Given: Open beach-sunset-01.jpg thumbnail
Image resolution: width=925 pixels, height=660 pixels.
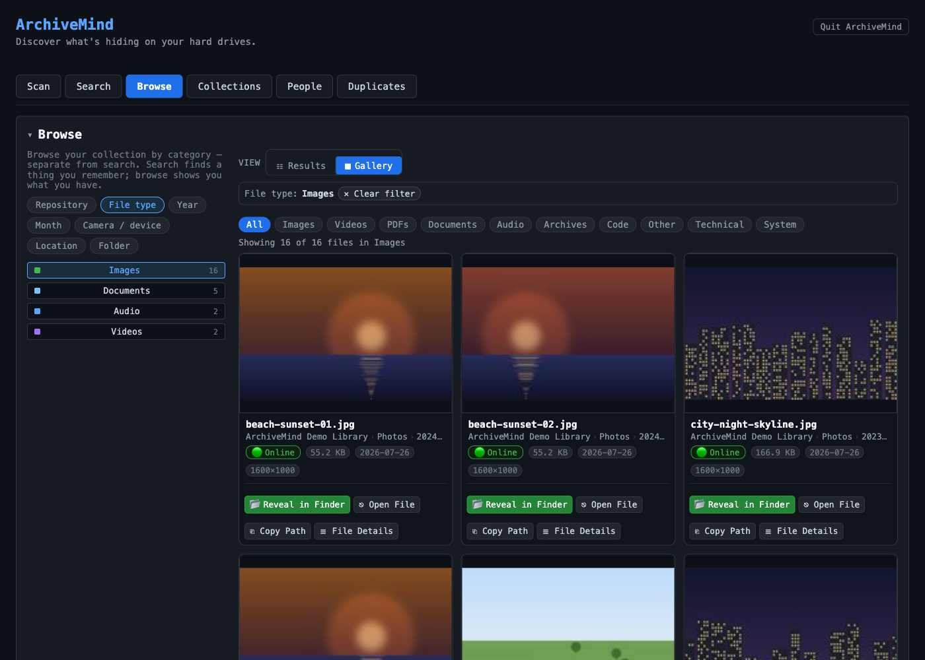Looking at the screenshot, I should [346, 333].
